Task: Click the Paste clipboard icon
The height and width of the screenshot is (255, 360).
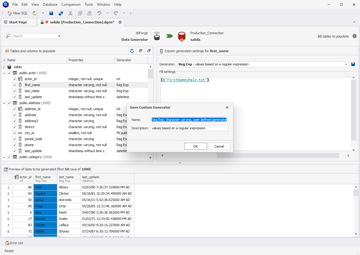Action: [89, 13]
